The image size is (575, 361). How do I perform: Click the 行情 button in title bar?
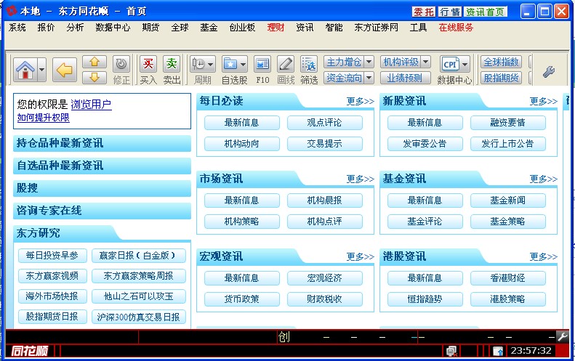point(449,12)
